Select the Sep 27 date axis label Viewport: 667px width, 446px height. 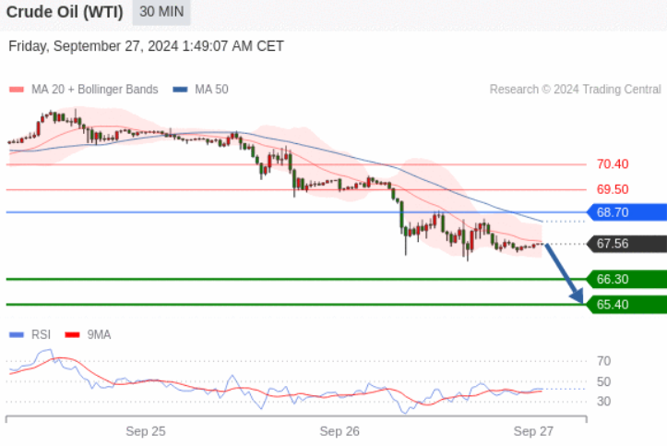tap(533, 431)
